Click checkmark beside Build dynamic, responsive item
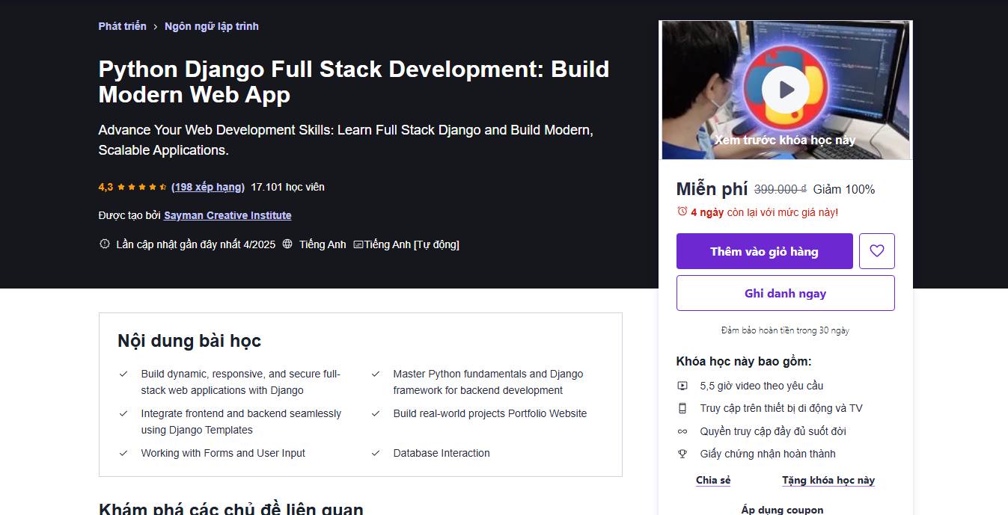Image resolution: width=1008 pixels, height=515 pixels. 123,374
